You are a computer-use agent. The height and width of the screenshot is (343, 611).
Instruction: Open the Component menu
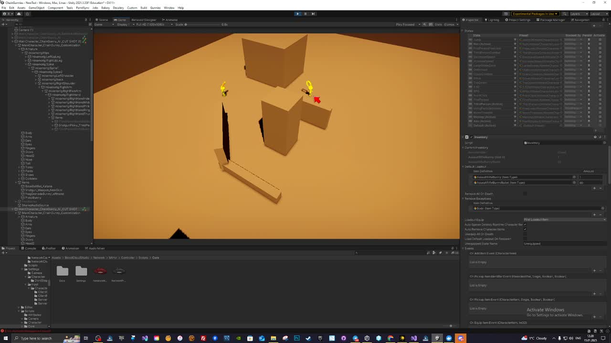[55, 8]
